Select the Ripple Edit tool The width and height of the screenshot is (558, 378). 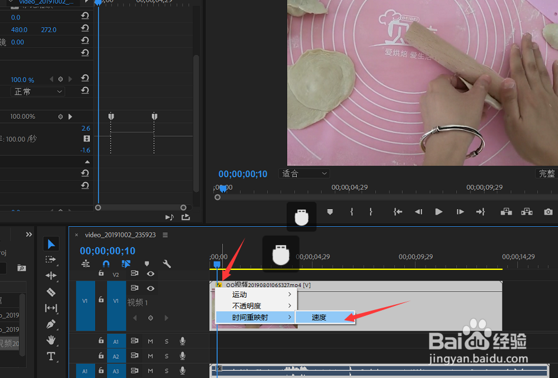point(51,276)
